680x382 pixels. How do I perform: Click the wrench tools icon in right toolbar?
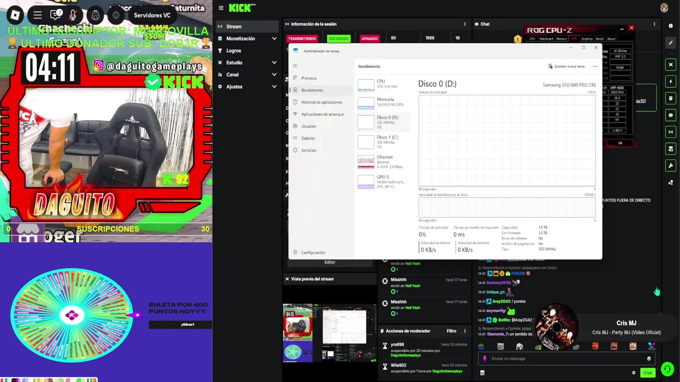[671, 166]
